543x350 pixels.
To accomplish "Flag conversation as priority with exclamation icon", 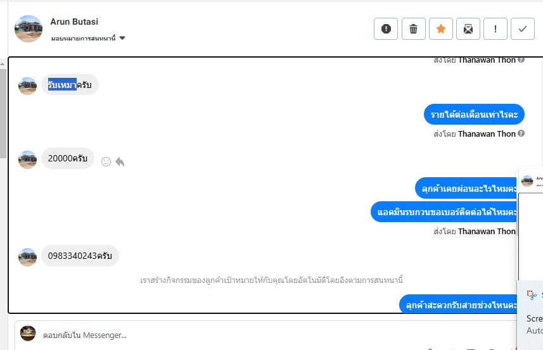I will coord(495,28).
